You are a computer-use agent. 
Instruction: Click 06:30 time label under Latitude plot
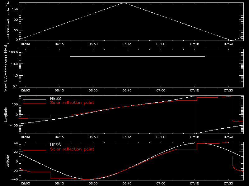tap(93, 184)
